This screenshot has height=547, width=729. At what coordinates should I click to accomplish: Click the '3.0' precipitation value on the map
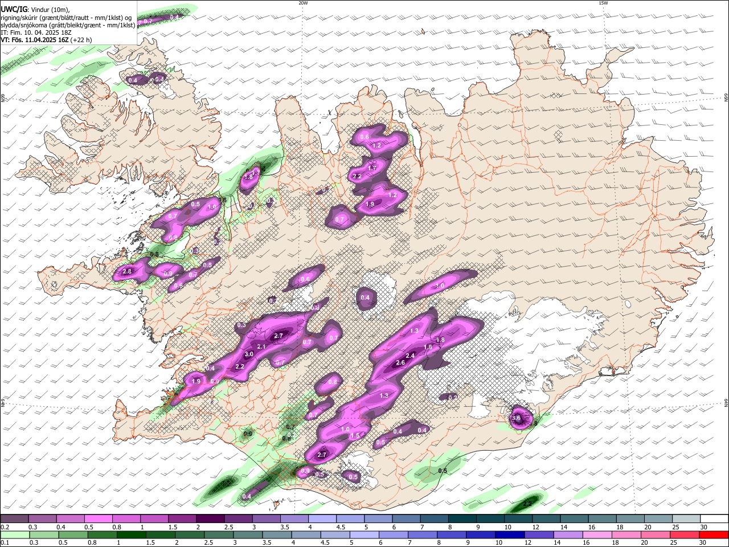[249, 354]
